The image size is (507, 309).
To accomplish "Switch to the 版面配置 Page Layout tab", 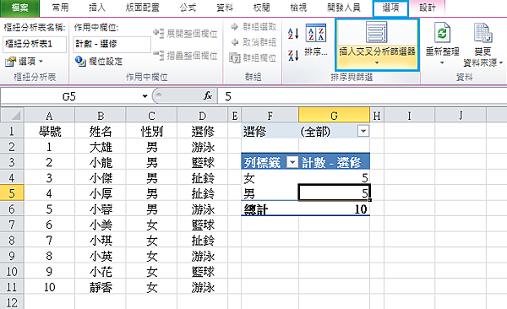I will click(143, 8).
